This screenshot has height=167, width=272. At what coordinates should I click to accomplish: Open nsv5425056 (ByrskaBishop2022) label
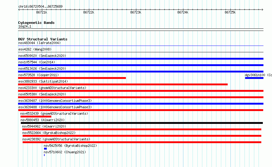pos(70,146)
